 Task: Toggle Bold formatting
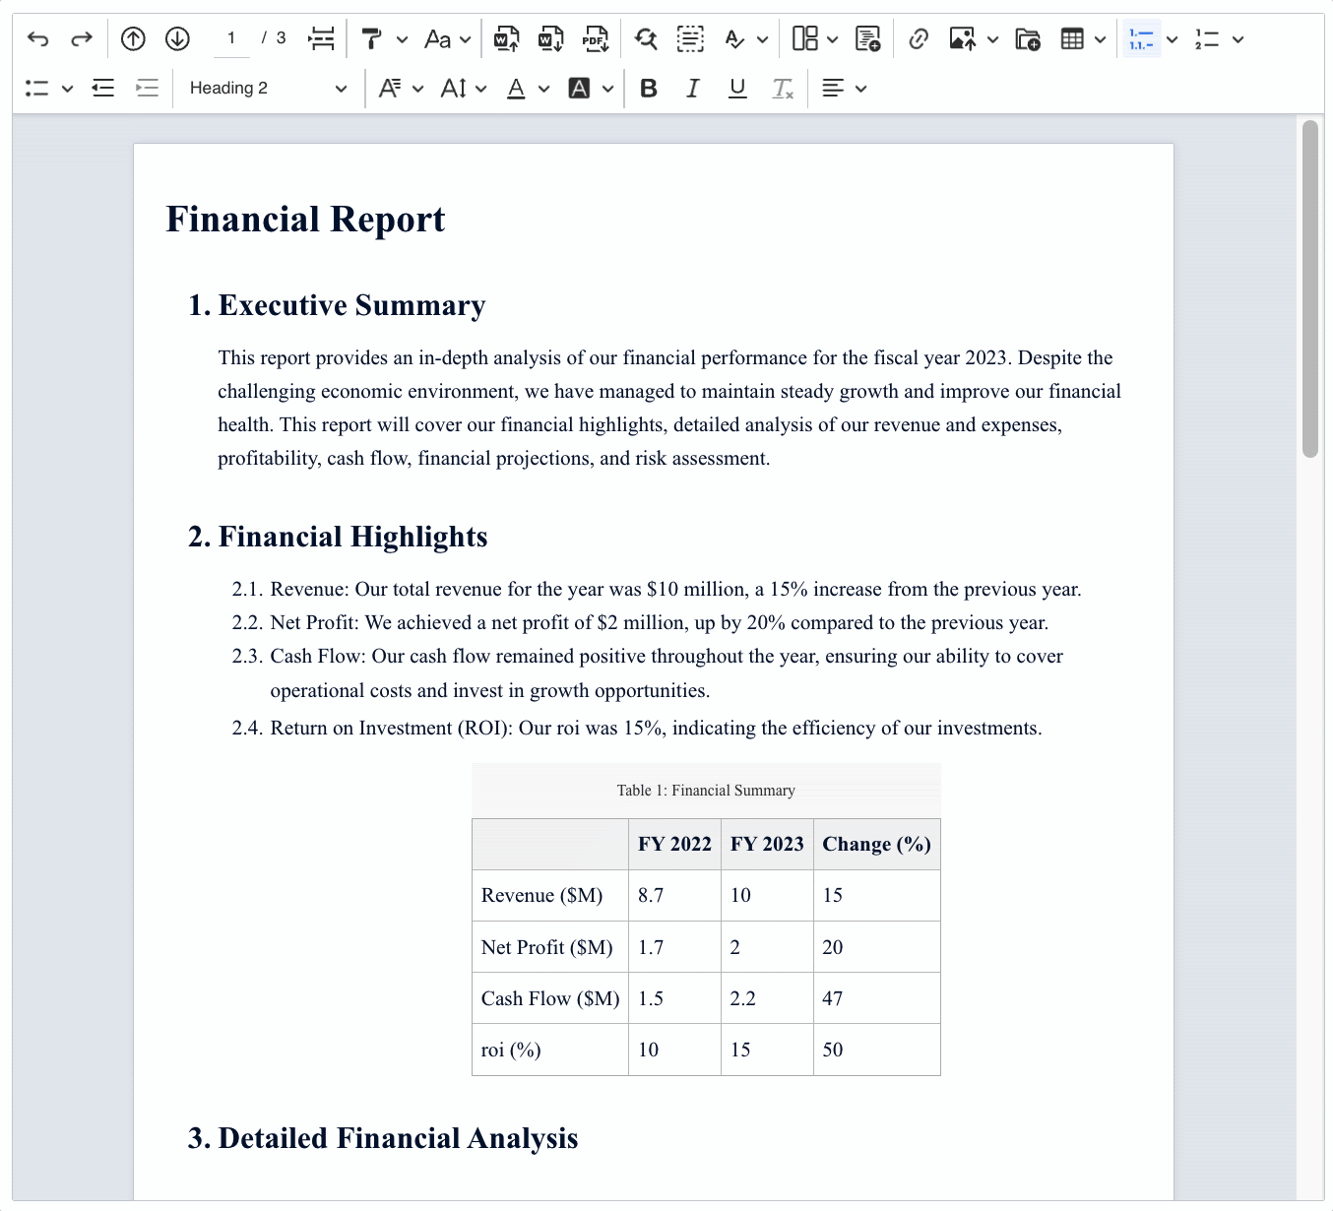(x=648, y=89)
